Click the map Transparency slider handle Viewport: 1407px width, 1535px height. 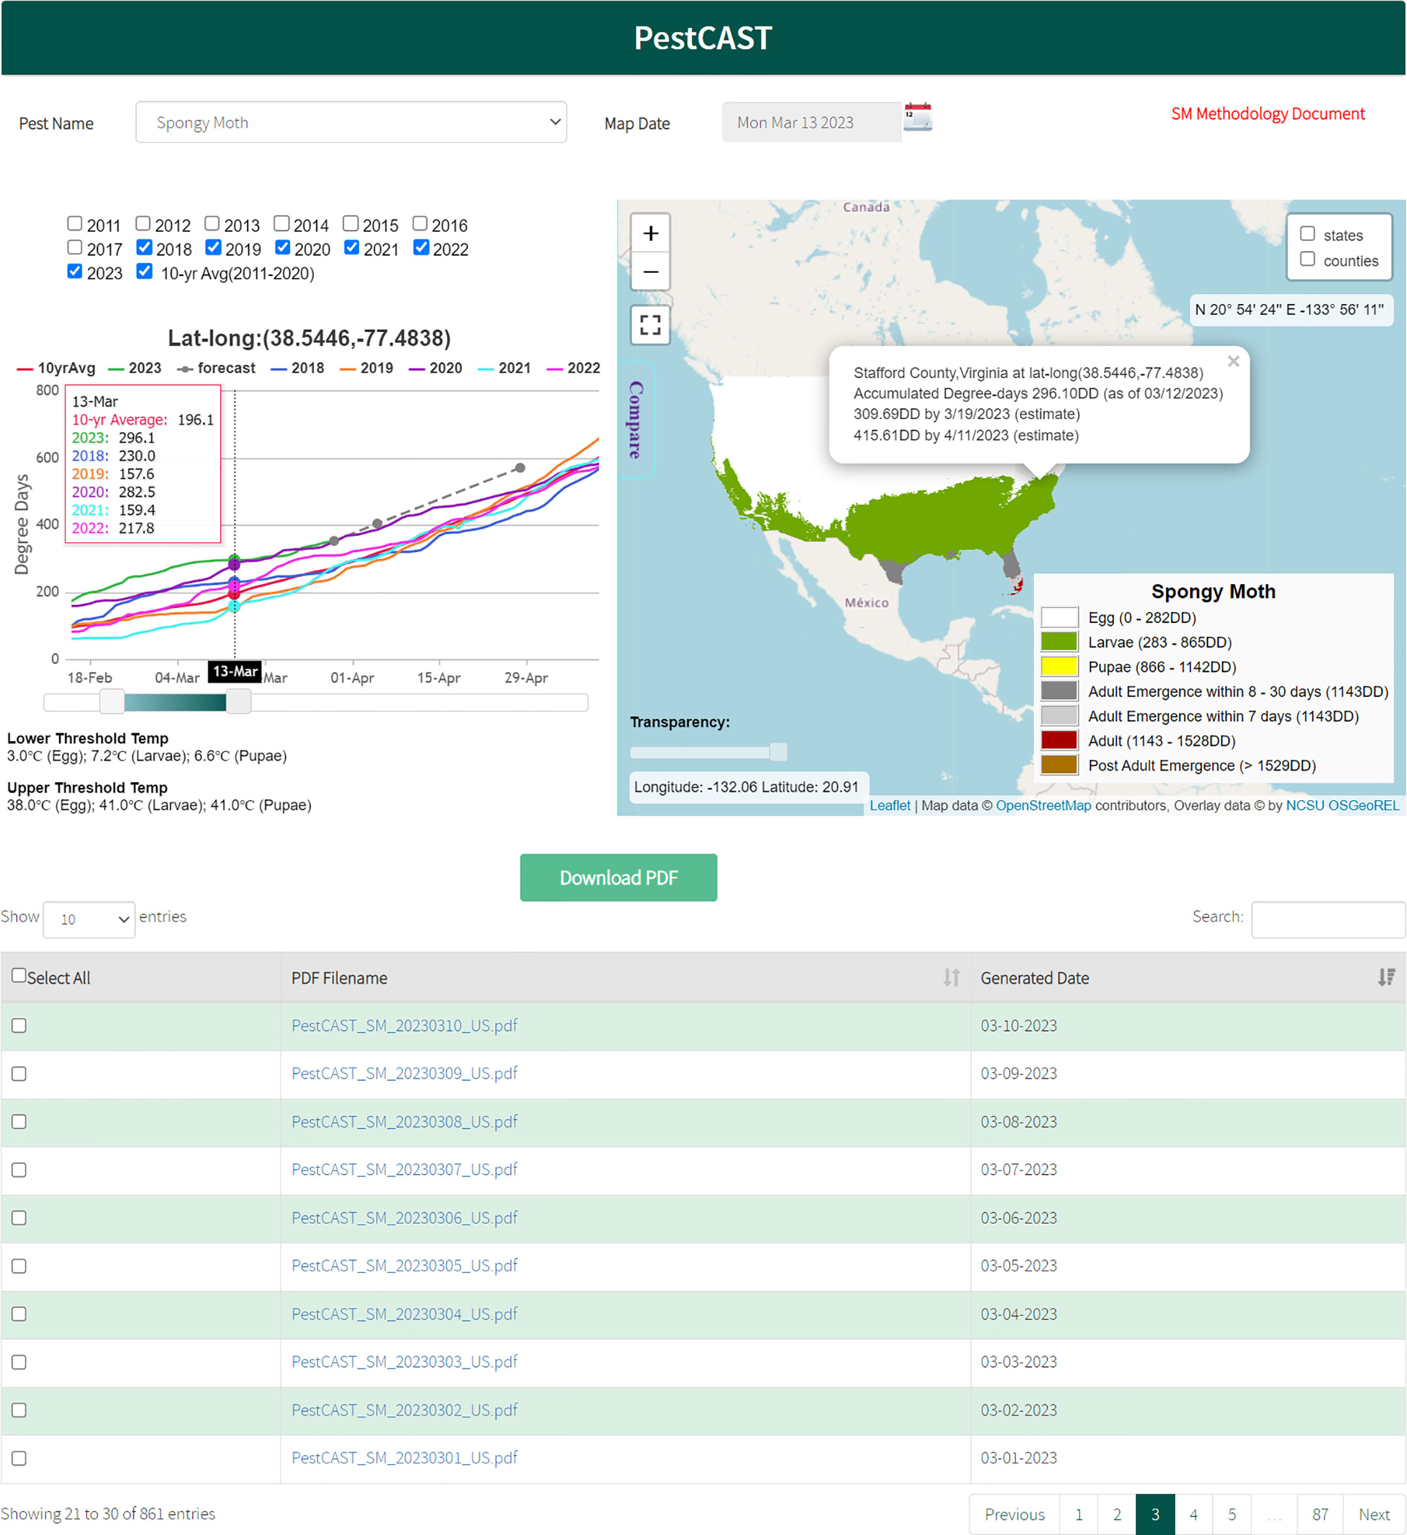pyautogui.click(x=778, y=752)
